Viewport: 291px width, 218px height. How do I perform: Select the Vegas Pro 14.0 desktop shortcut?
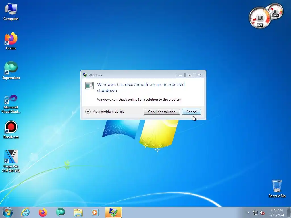(x=11, y=161)
